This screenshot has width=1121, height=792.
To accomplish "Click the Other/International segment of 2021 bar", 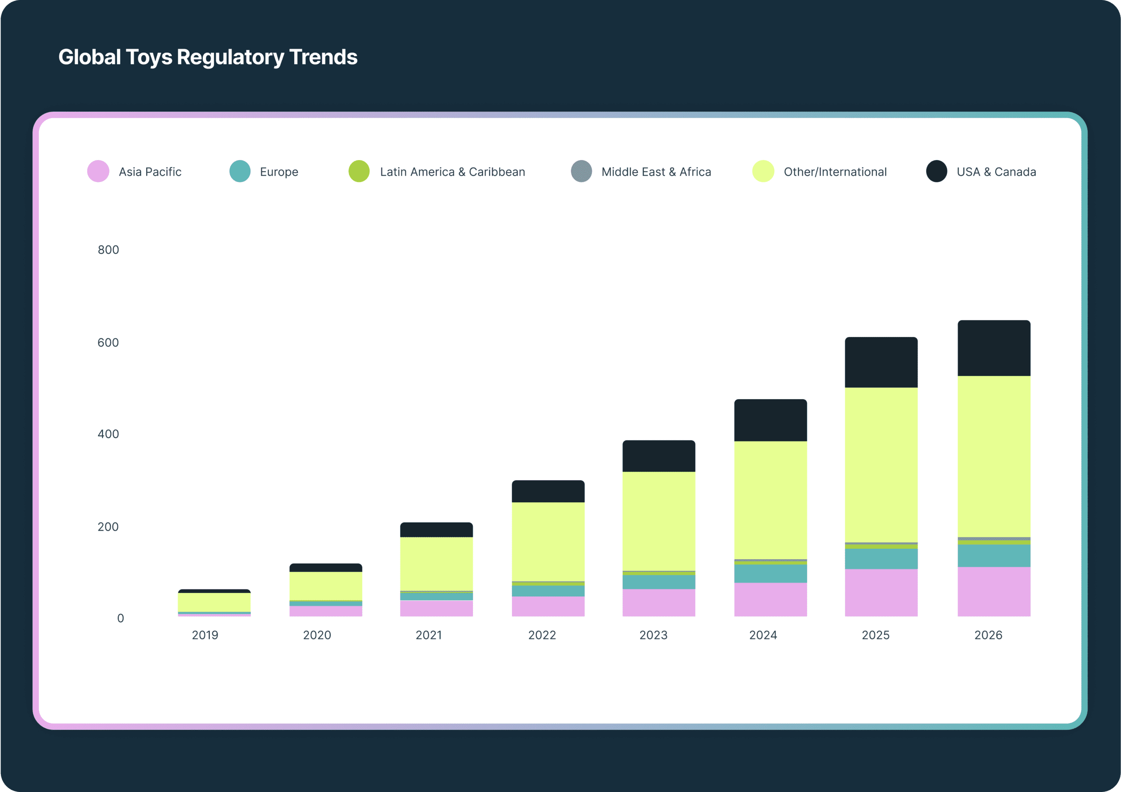I will 437,564.
